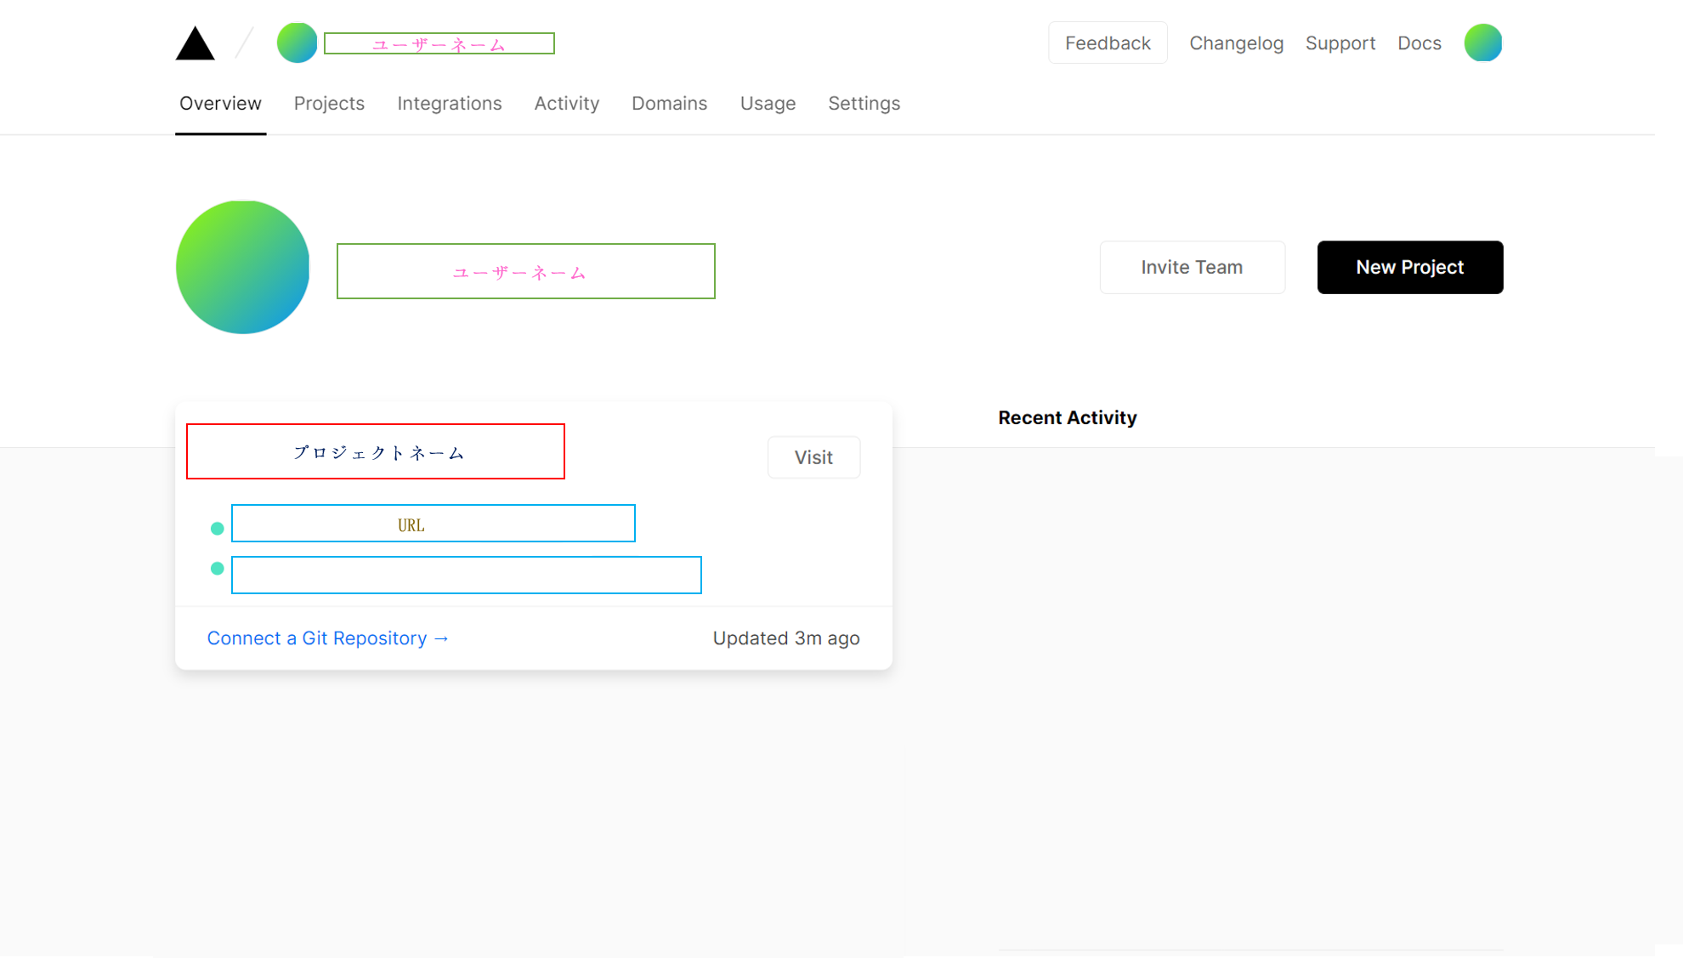The height and width of the screenshot is (958, 1683).
Task: Create a New Project
Action: (x=1410, y=267)
